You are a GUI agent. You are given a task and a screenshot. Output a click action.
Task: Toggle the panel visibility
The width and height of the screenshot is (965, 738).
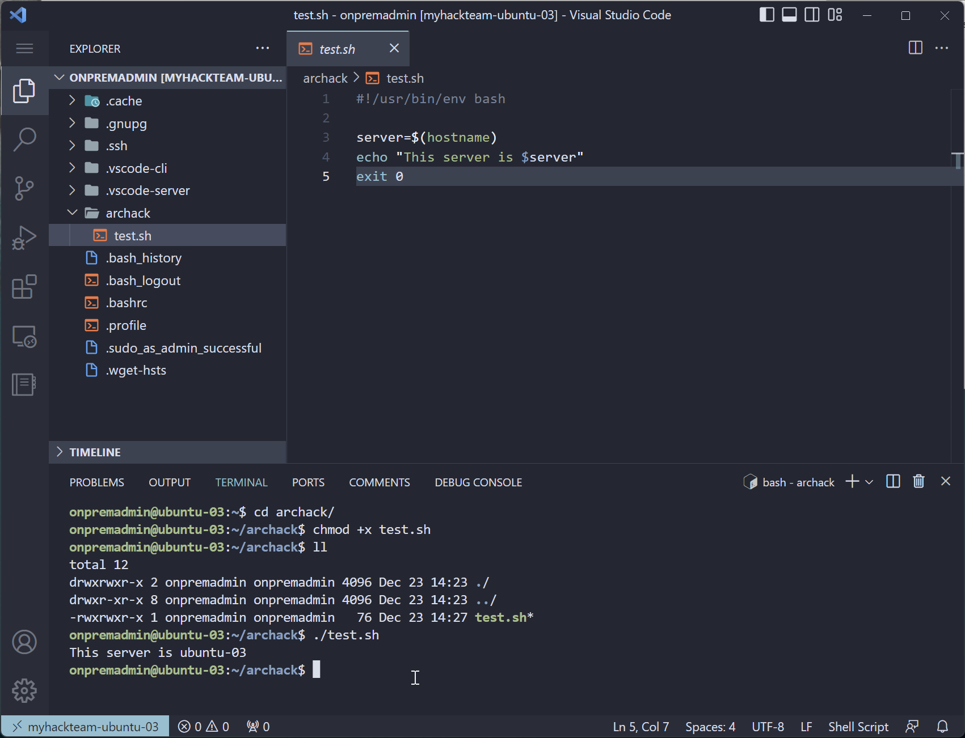[x=789, y=15]
